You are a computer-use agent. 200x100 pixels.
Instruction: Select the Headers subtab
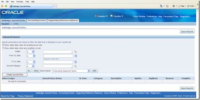pyautogui.click(x=6, y=24)
